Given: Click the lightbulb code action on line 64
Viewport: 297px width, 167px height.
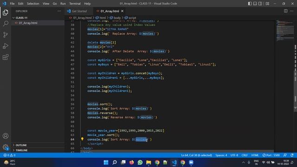Looking at the screenshot, I should [x=82, y=139].
